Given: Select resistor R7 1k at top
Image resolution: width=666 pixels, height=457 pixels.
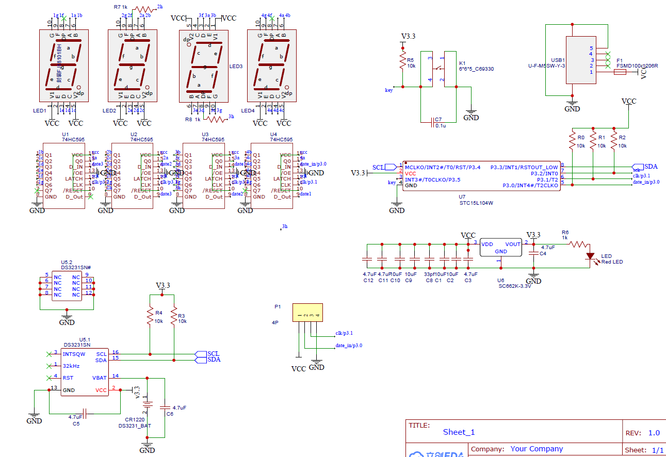Looking at the screenshot, I should (144, 9).
